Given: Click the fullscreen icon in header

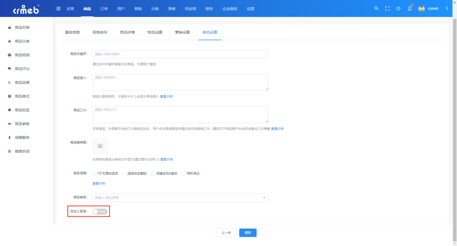Looking at the screenshot, I should pos(387,8).
